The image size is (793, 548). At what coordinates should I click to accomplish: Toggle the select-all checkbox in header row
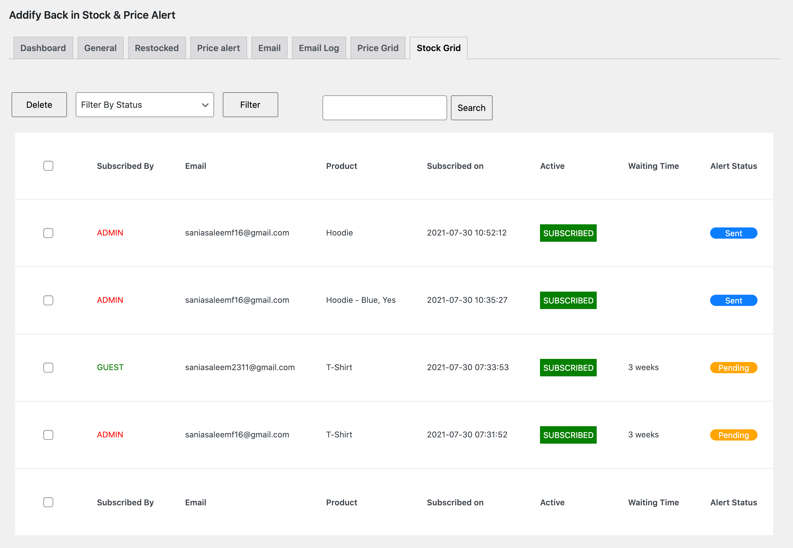click(48, 166)
